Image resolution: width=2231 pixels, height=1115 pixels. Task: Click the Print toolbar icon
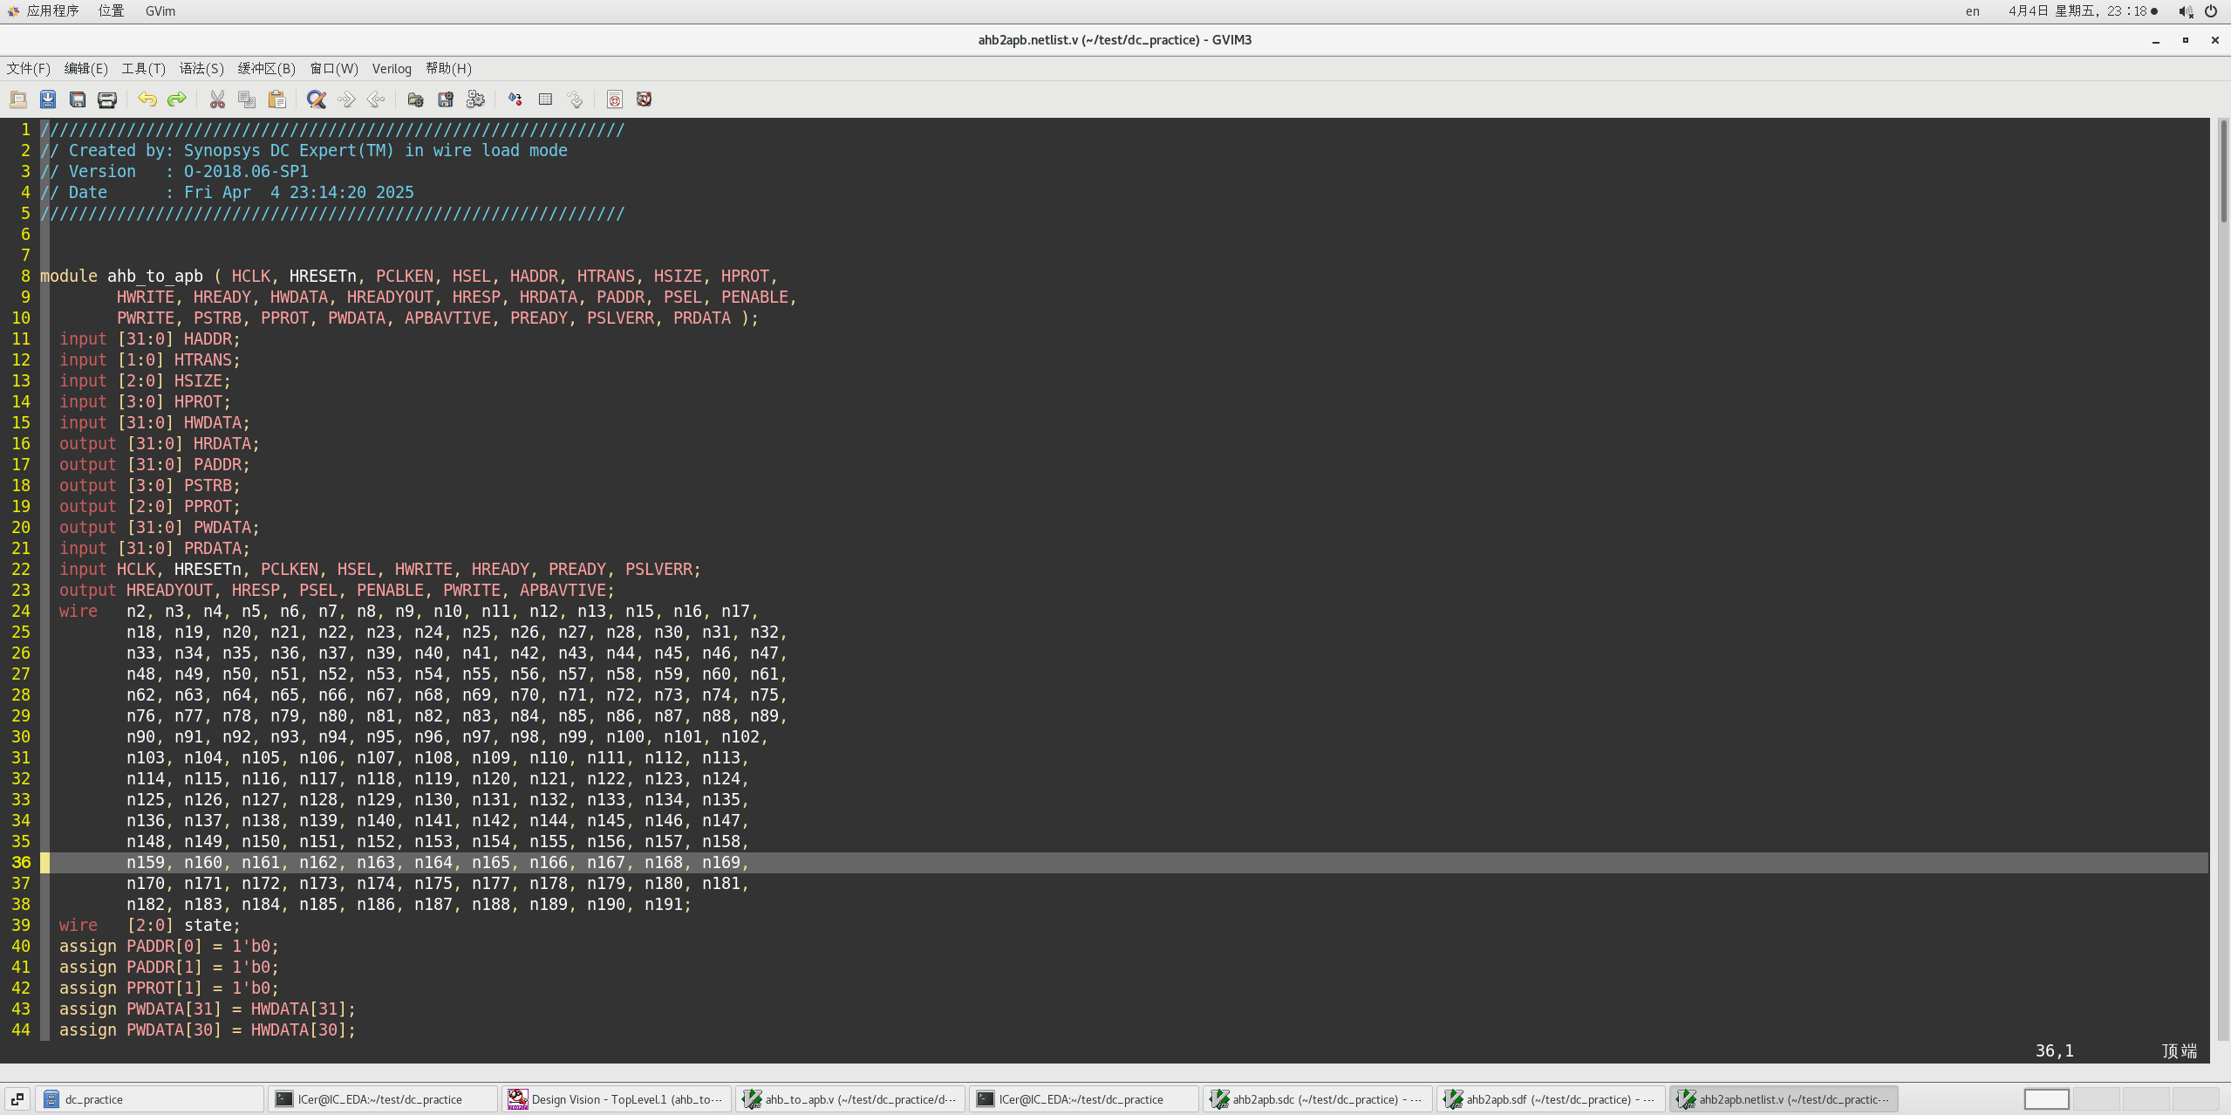(107, 99)
